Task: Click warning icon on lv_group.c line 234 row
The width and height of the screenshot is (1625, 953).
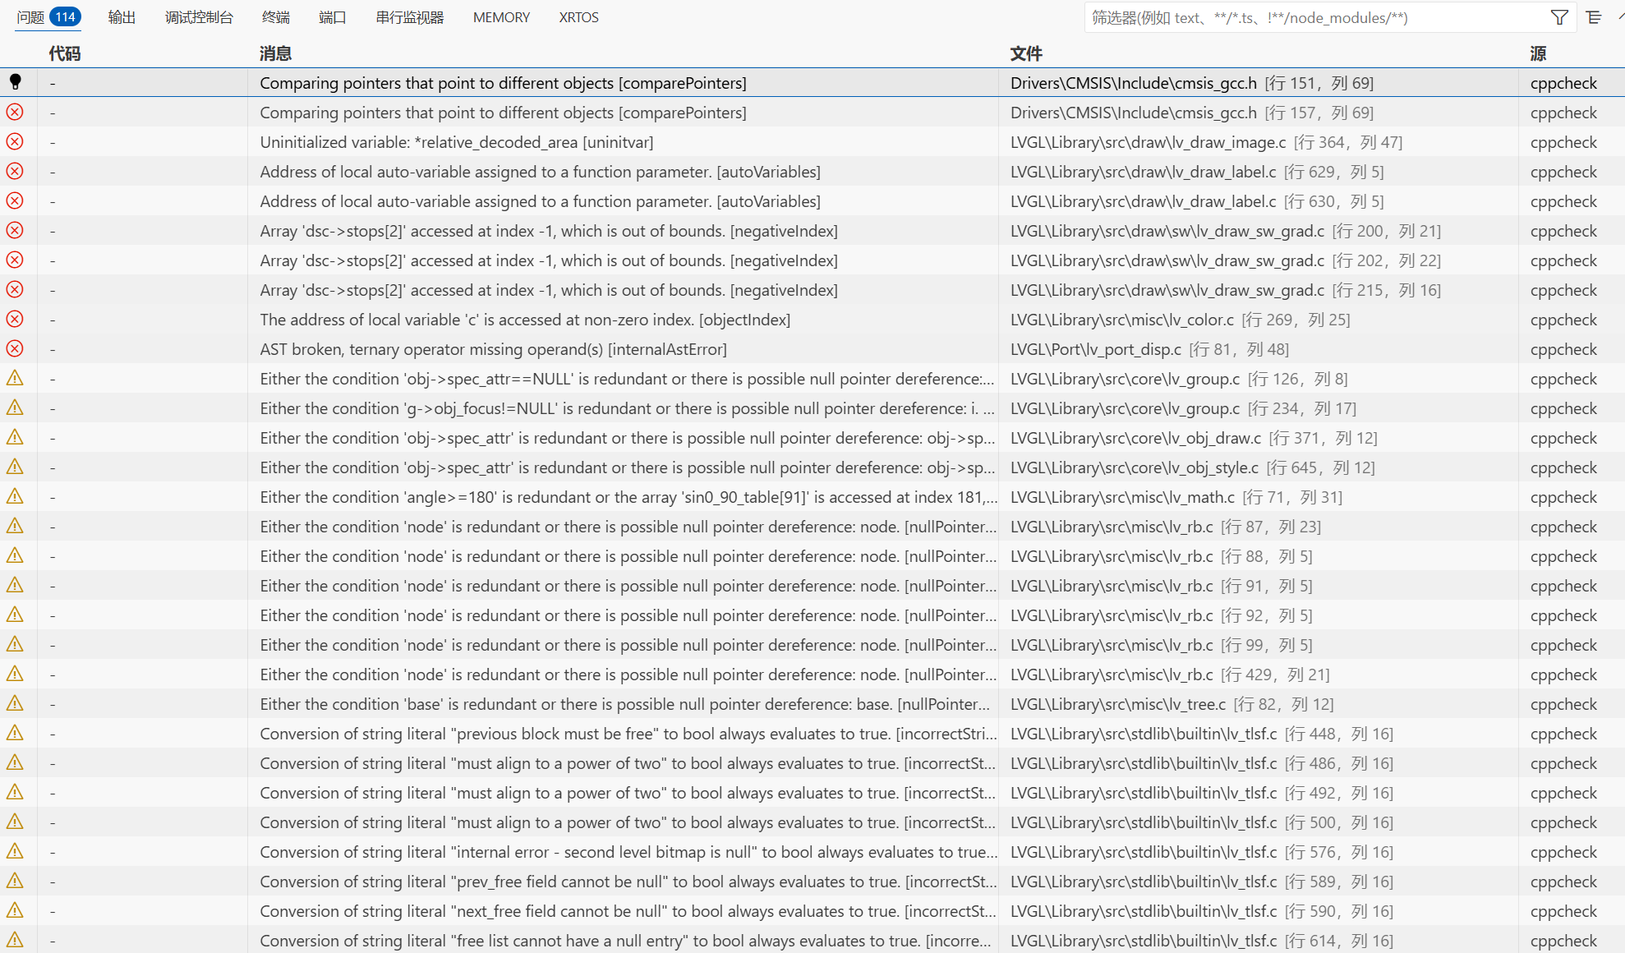Action: pyautogui.click(x=15, y=407)
